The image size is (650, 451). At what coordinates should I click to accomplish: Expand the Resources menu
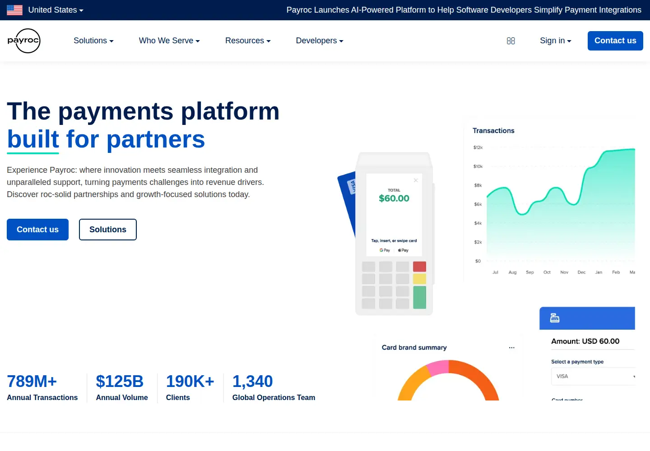point(248,41)
